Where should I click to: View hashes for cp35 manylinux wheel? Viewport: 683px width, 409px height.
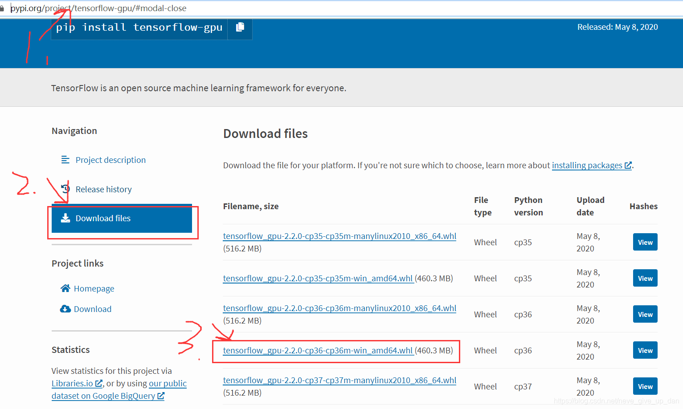click(x=645, y=242)
